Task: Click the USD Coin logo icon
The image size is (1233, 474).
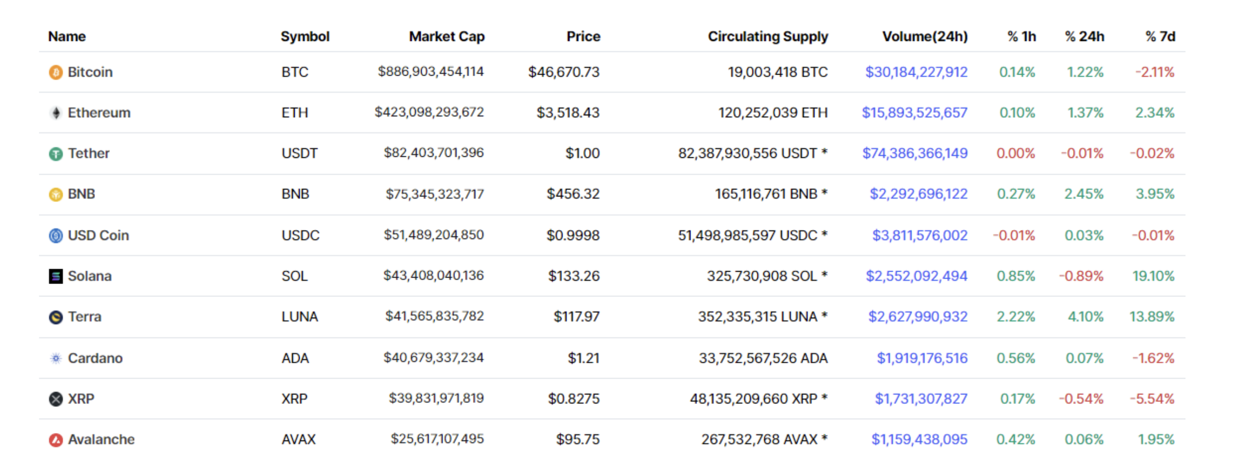Action: [55, 236]
